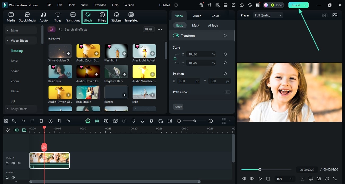This screenshot has width=345, height=184.
Task: Zoom in timeline with plus button
Action: (x=211, y=121)
